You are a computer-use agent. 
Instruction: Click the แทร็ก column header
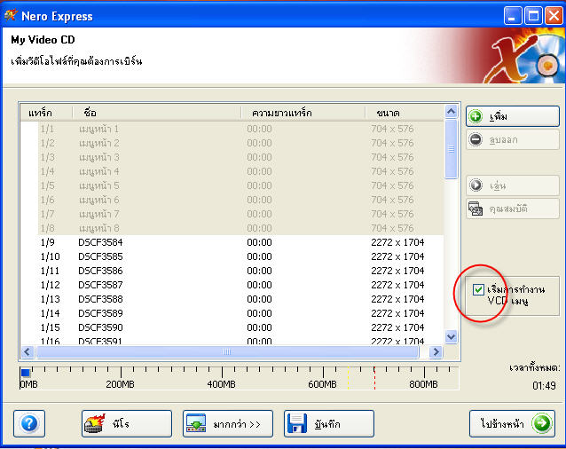pyautogui.click(x=46, y=113)
